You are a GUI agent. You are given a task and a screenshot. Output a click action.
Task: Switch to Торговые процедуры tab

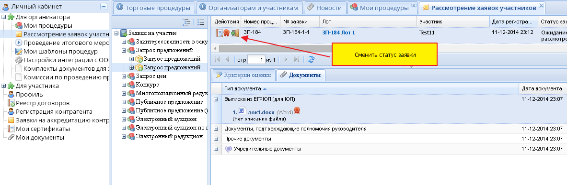tap(154, 8)
